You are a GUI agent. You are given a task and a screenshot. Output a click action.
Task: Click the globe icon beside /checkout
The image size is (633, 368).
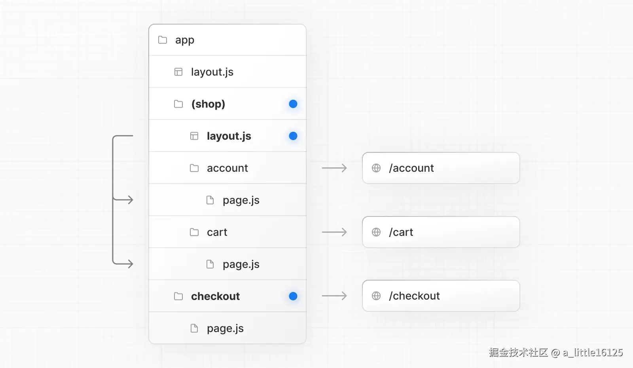point(376,296)
